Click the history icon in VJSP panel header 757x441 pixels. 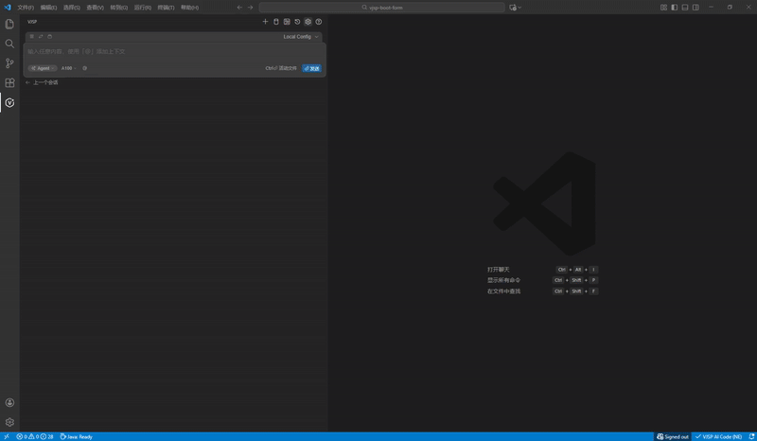tap(297, 22)
